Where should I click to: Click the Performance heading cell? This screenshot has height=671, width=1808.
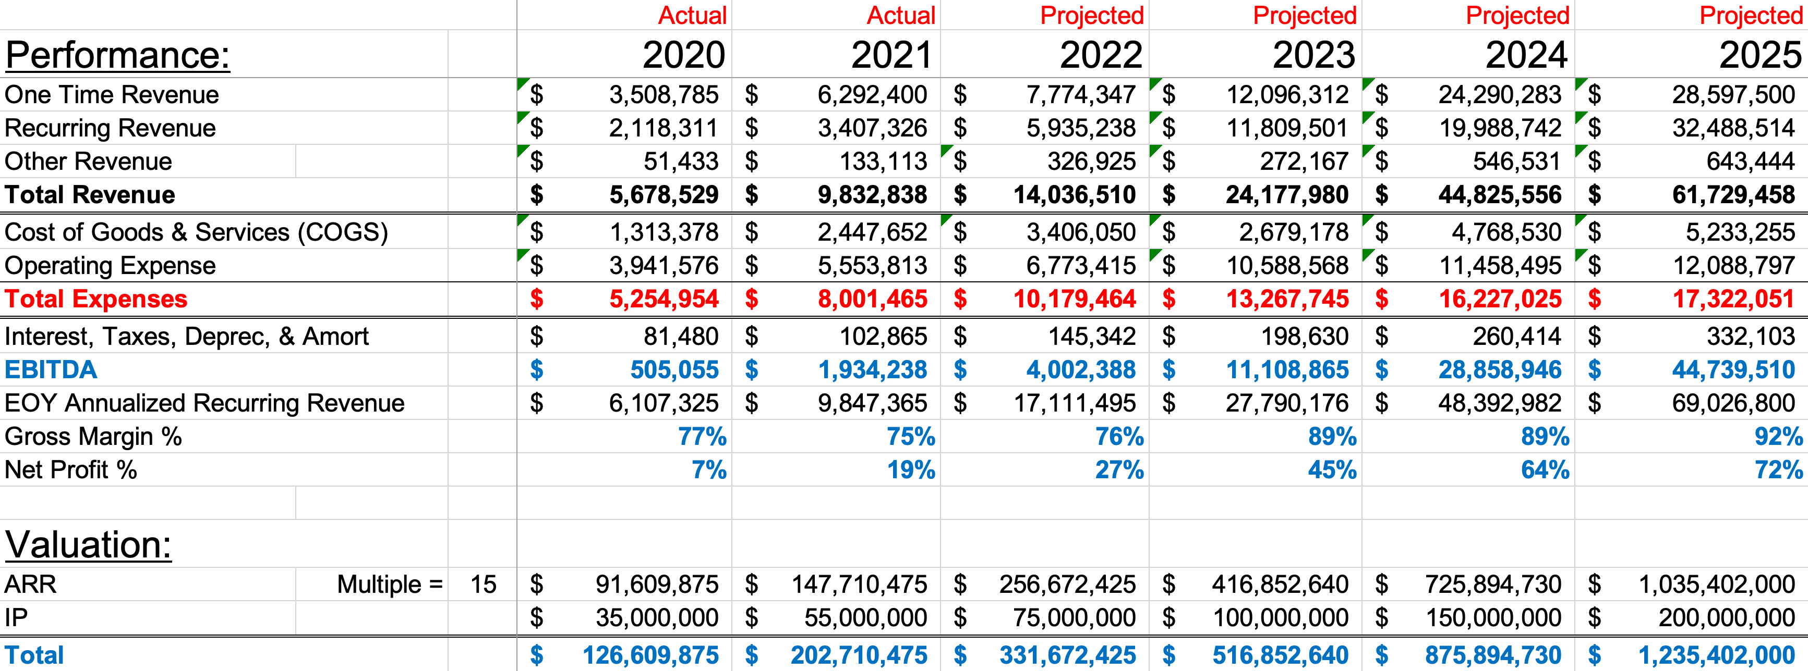point(118,55)
